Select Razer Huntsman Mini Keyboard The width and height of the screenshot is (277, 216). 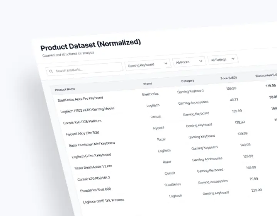[92, 144]
